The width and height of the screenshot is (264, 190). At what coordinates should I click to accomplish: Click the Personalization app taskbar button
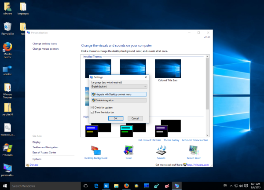pos(177,186)
